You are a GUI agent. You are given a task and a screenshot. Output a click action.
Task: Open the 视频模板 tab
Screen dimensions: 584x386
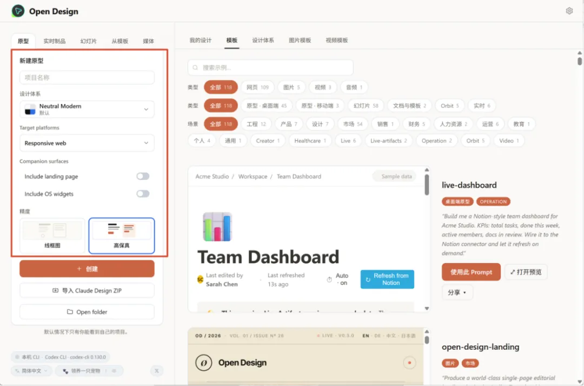coord(337,40)
